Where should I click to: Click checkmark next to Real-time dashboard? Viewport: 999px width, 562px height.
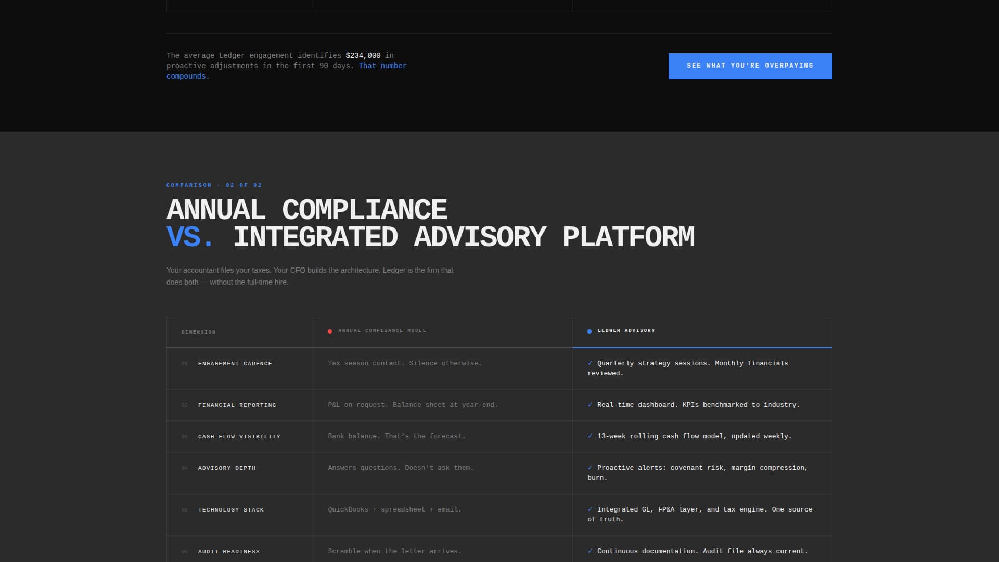coord(590,405)
